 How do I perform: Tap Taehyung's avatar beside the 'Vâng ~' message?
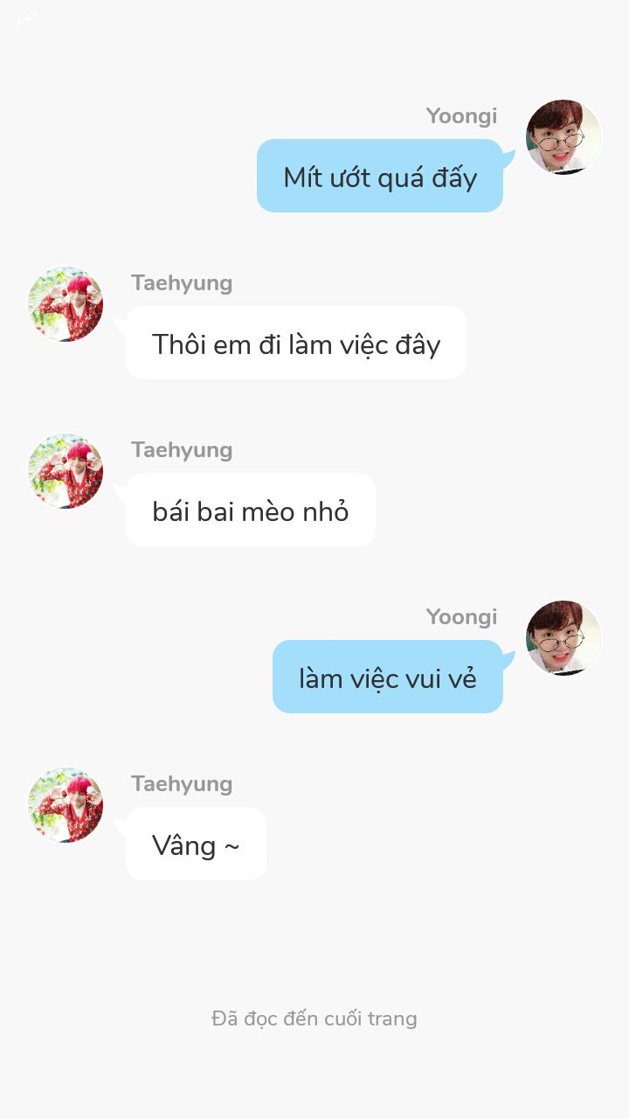pos(66,805)
